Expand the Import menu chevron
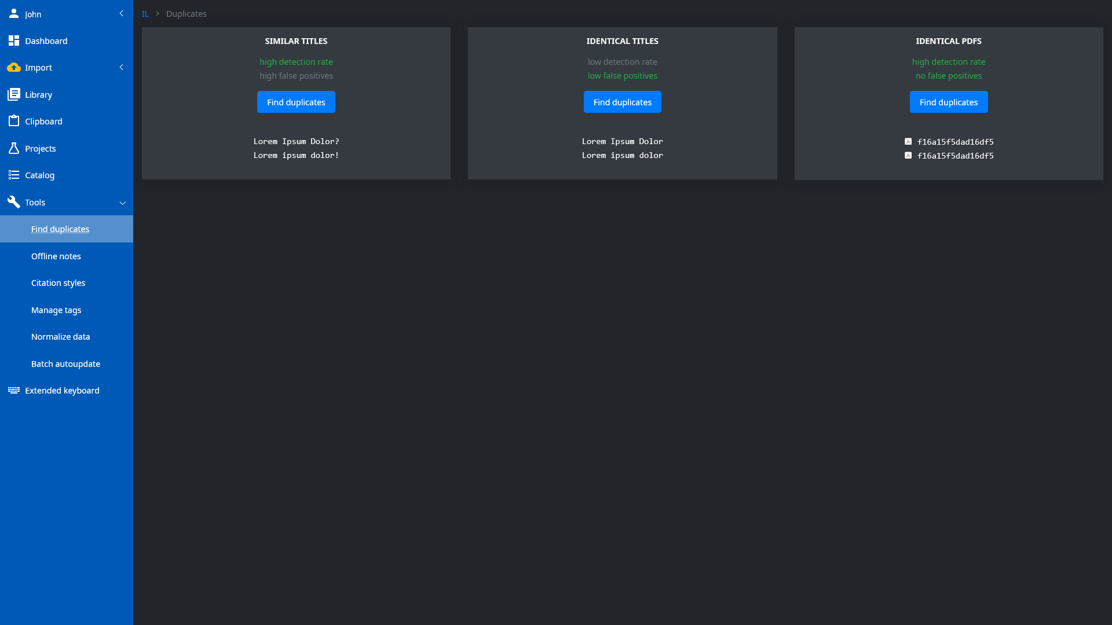 (121, 67)
